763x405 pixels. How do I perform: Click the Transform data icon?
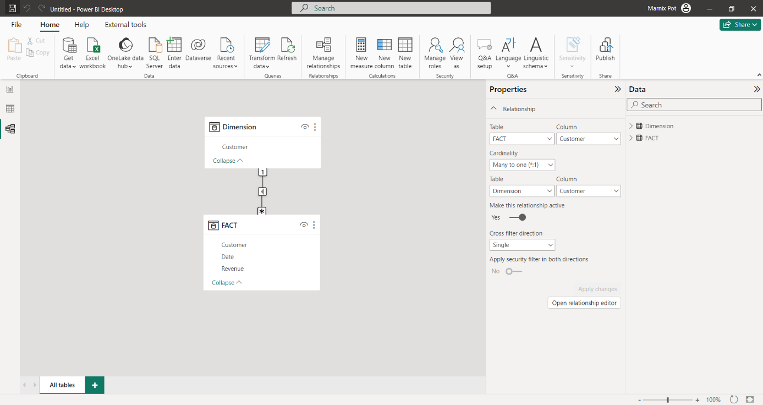coord(262,47)
